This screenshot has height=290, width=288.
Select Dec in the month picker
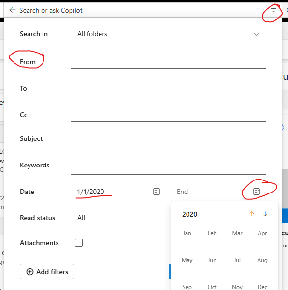click(x=262, y=287)
